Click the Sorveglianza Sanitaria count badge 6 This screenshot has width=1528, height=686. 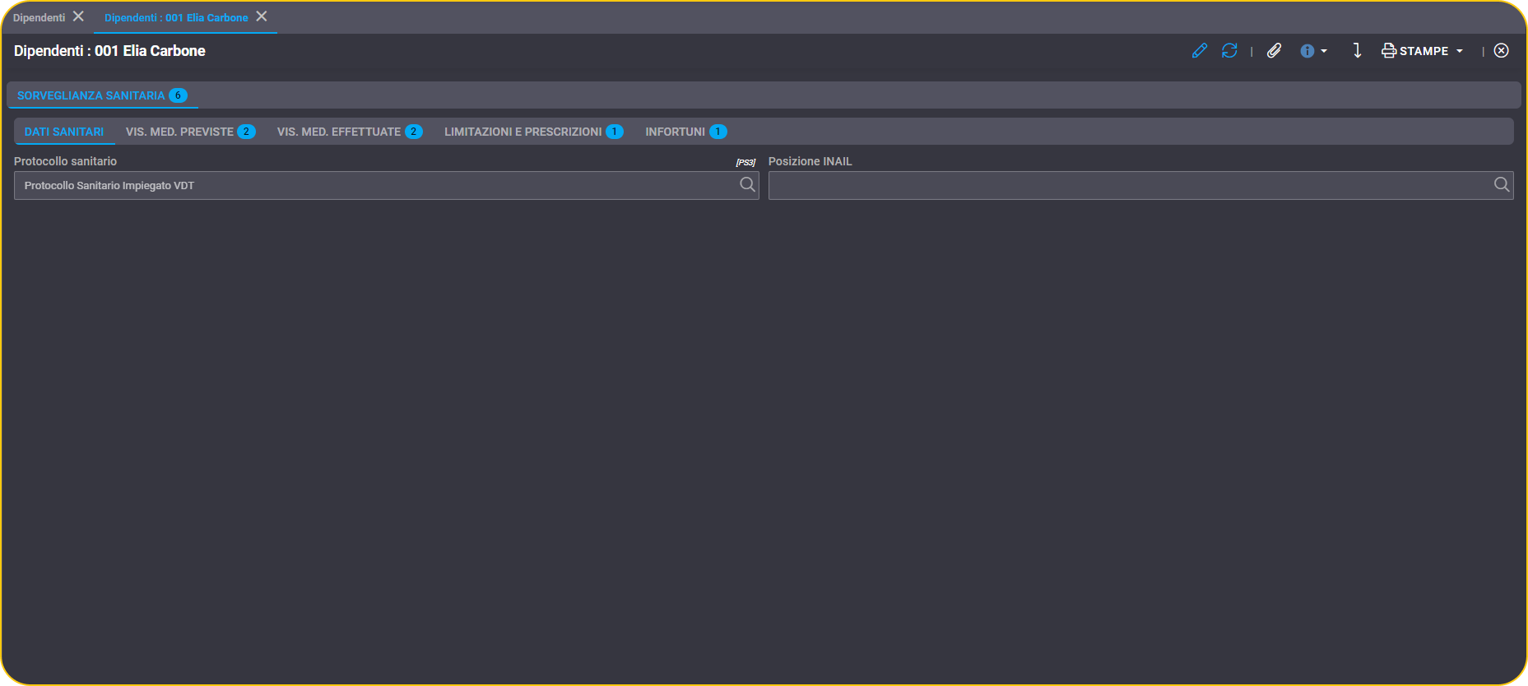coord(178,95)
